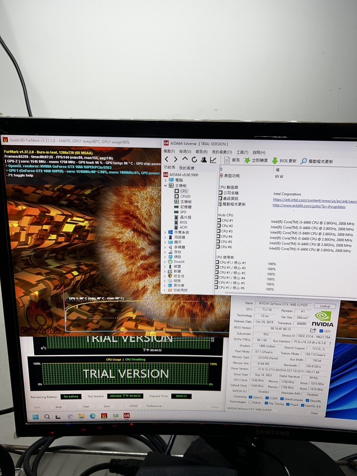Open the GPU selector dropdown in GPU-Z
This screenshot has height=476, width=357.
[254, 410]
